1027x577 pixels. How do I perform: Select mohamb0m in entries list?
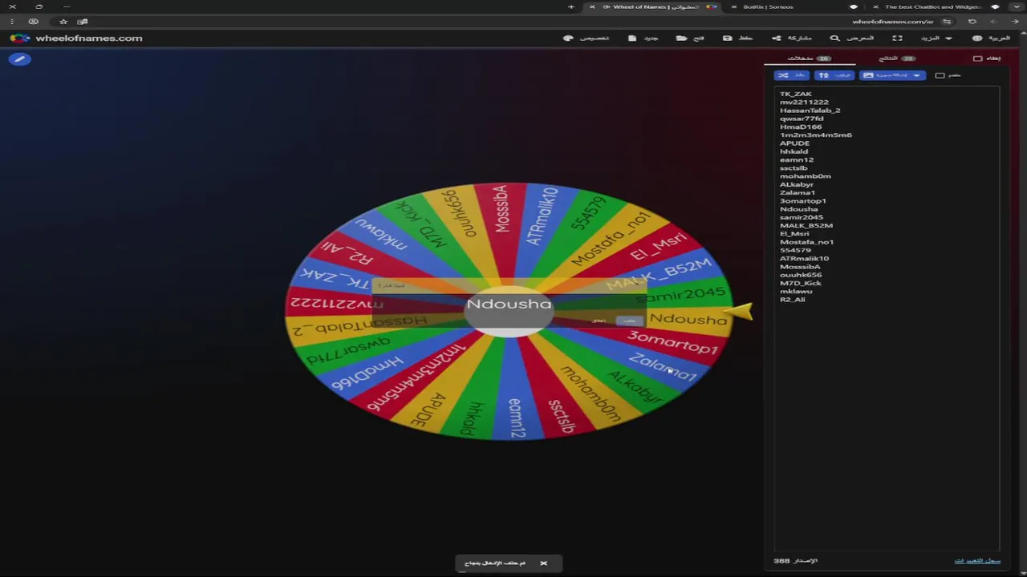click(806, 176)
